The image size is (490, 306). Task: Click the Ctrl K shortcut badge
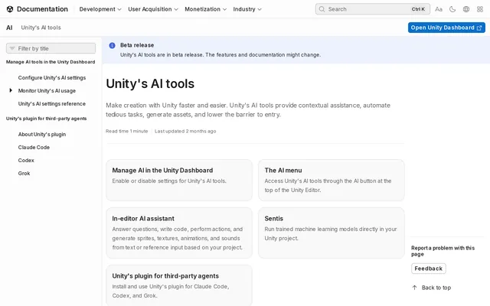[418, 9]
